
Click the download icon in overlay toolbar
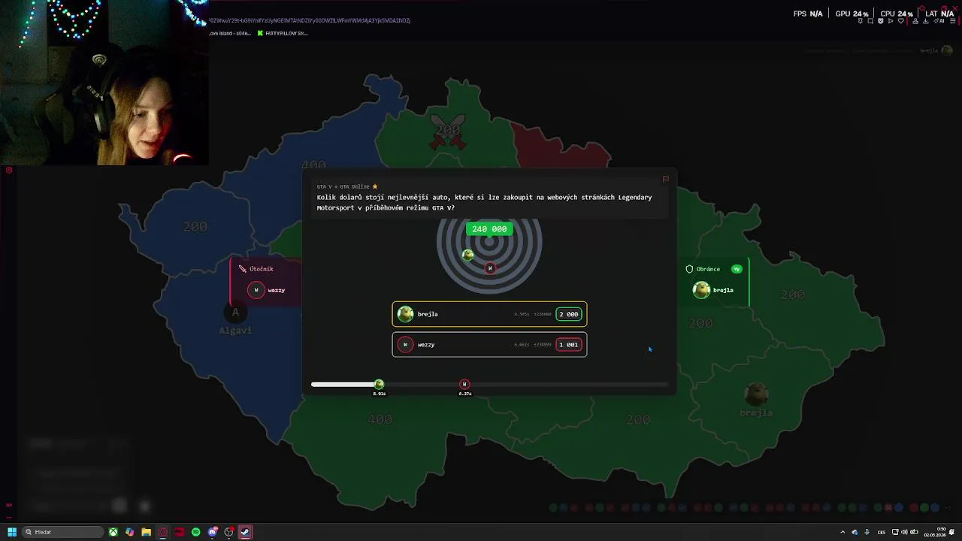[925, 21]
